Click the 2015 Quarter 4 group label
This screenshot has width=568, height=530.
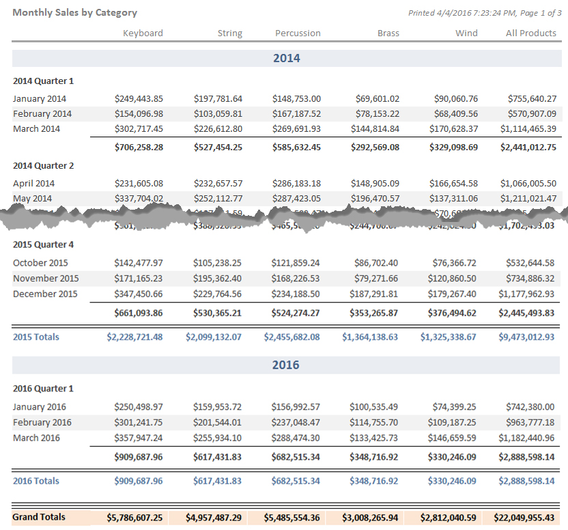[43, 245]
